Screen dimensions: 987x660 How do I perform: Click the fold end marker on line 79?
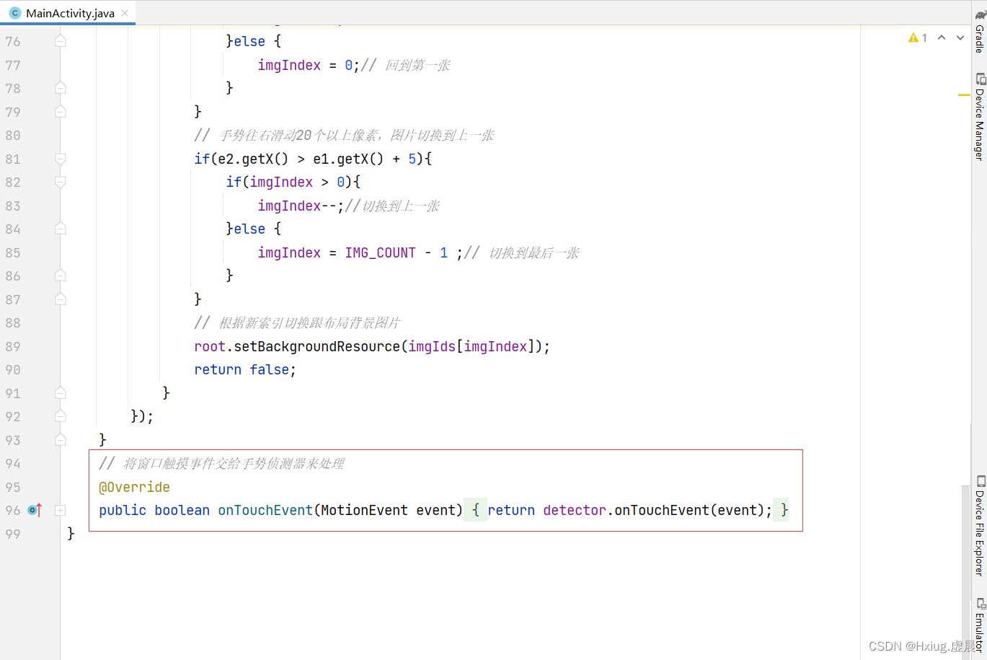(x=61, y=112)
